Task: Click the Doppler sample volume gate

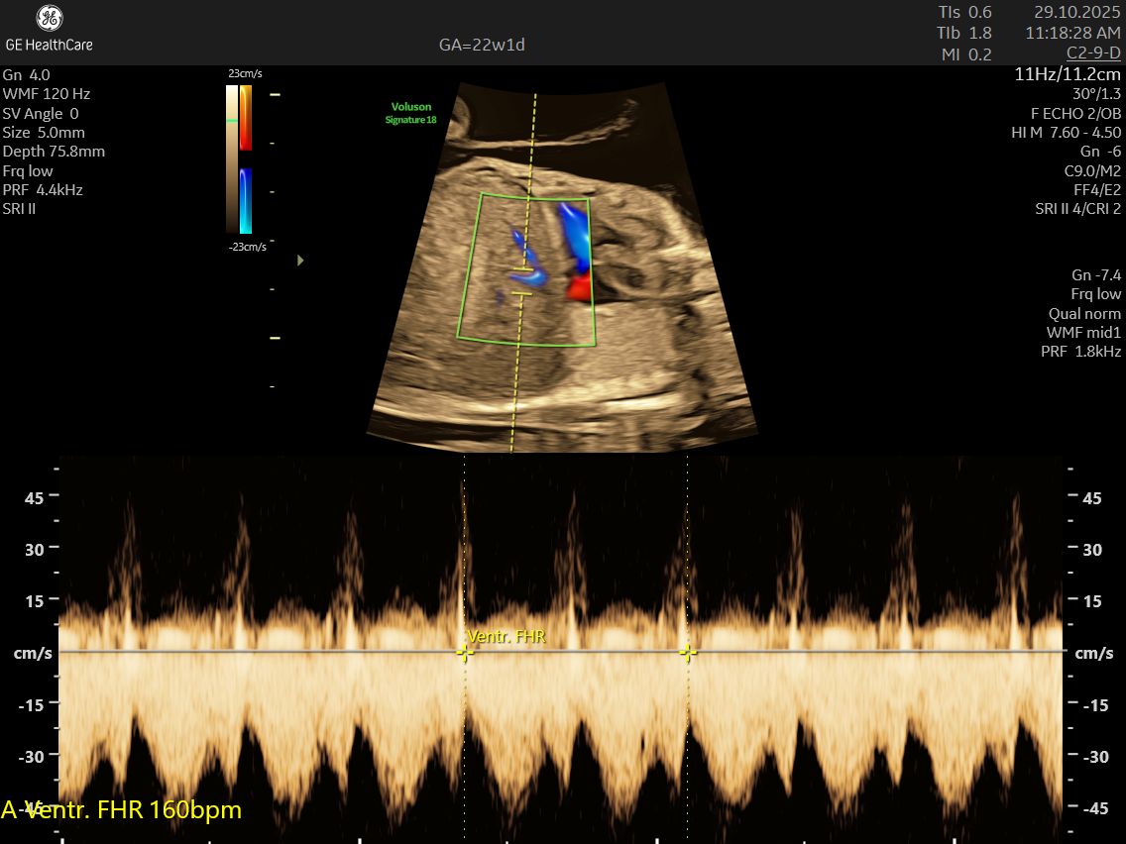Action: (x=524, y=281)
